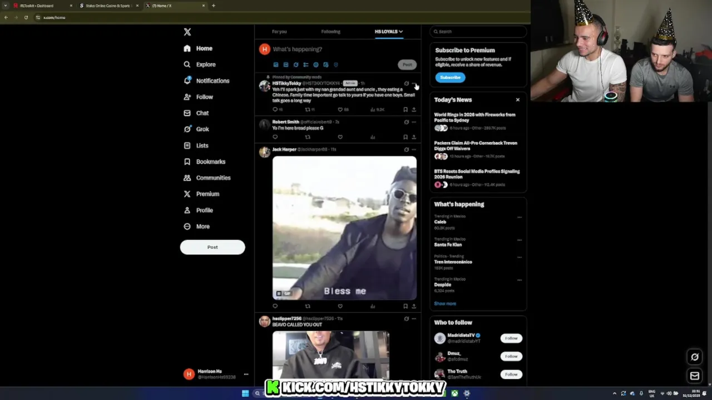Bookmark Jack Harper's post
This screenshot has height=400, width=712.
pos(406,306)
